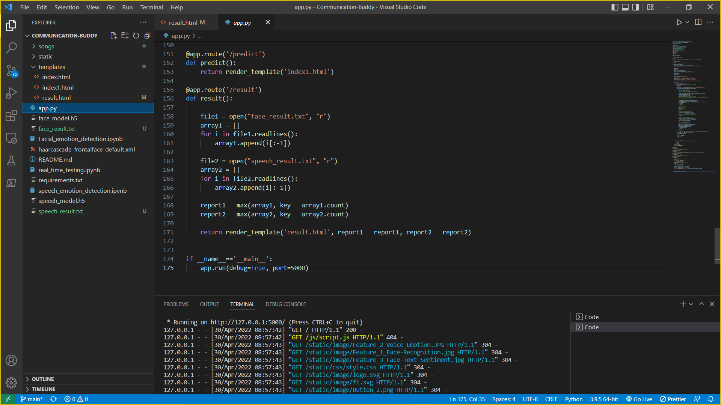This screenshot has width=721, height=405.
Task: Expand the templates folder
Action: coord(52,67)
